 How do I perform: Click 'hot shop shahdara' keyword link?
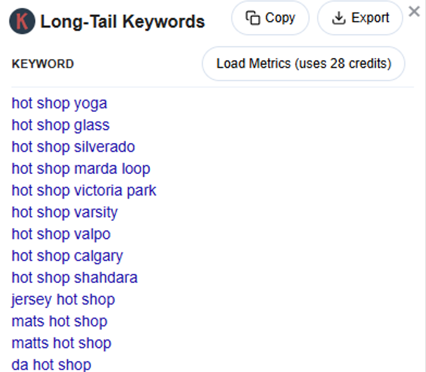[x=74, y=278]
